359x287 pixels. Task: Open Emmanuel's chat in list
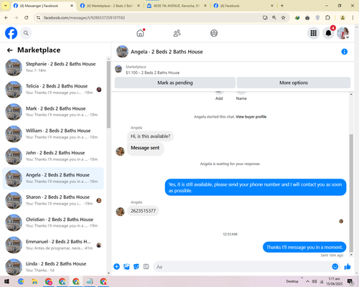click(x=53, y=245)
